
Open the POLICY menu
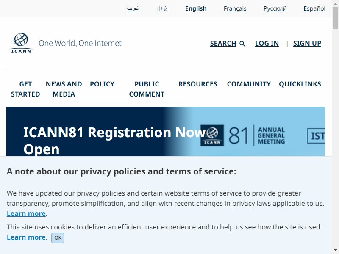click(x=102, y=84)
